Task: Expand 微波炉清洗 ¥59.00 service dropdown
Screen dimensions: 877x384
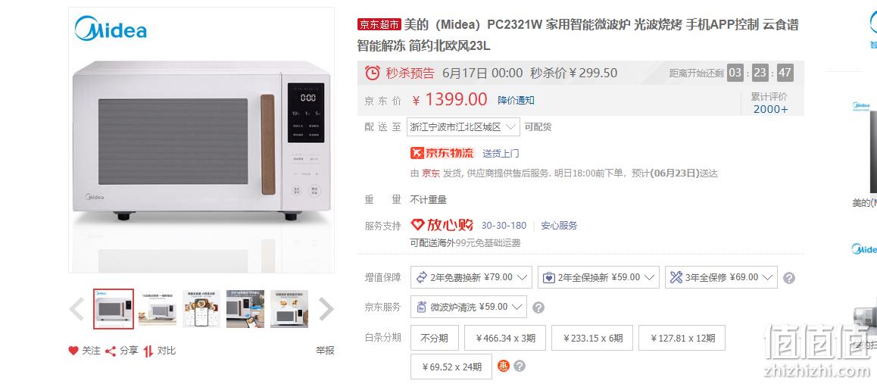Action: coord(469,307)
